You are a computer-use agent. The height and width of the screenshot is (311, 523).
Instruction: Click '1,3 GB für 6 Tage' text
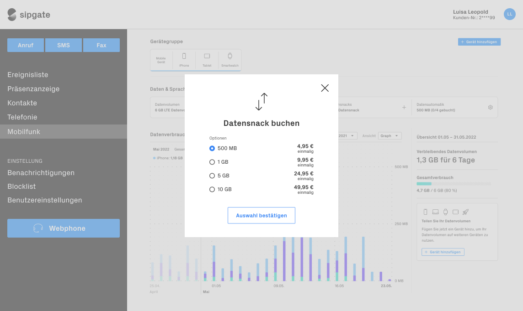446,160
